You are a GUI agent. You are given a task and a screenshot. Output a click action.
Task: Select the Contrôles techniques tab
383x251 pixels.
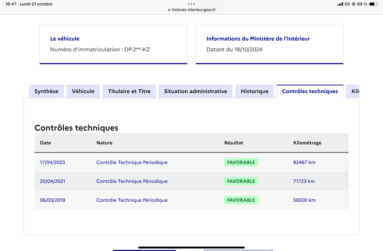[310, 91]
